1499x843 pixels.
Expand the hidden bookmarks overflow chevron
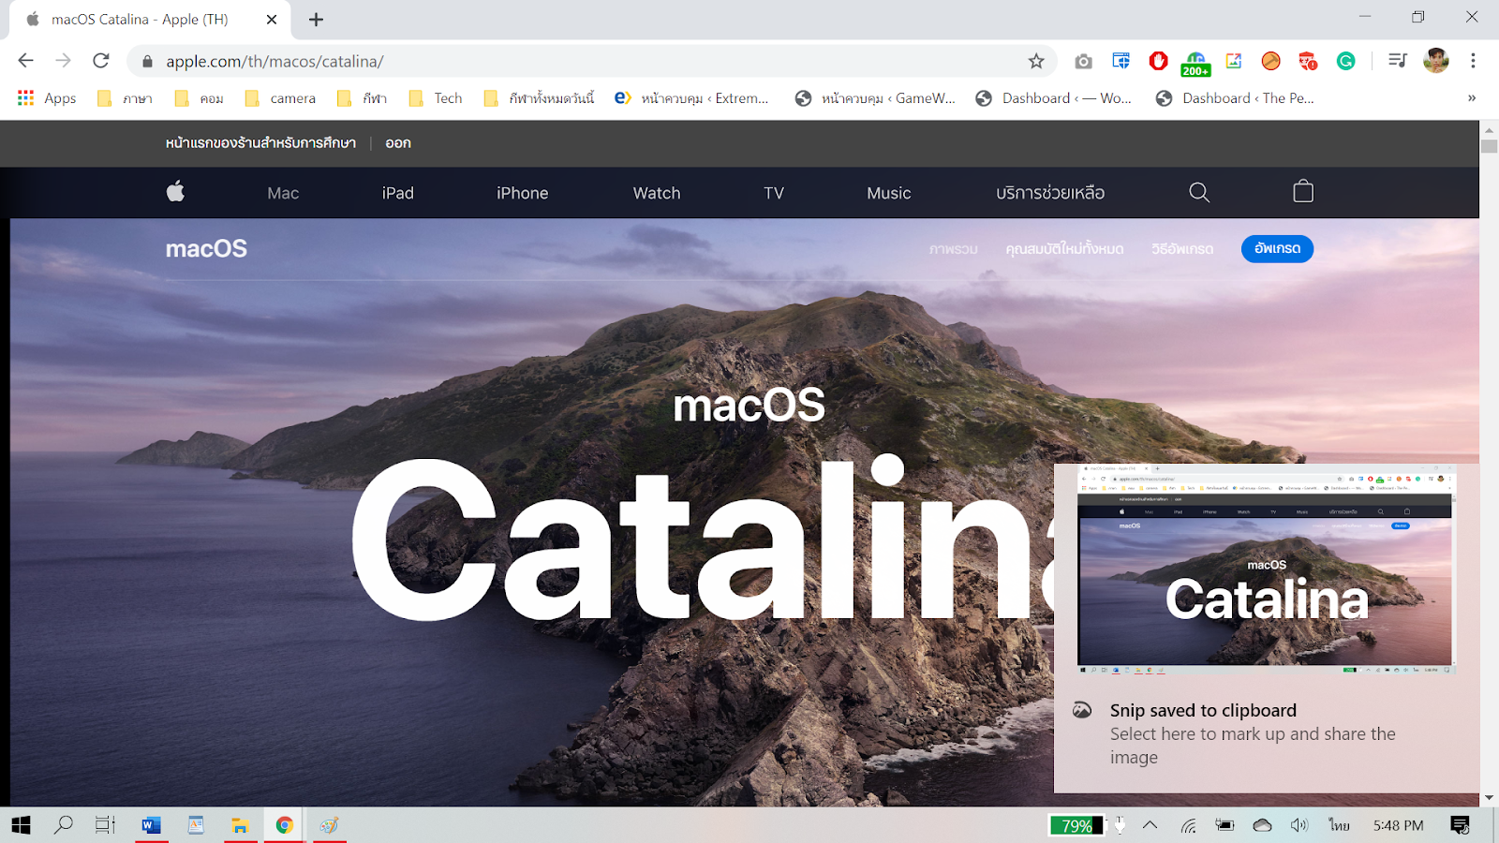click(x=1472, y=98)
